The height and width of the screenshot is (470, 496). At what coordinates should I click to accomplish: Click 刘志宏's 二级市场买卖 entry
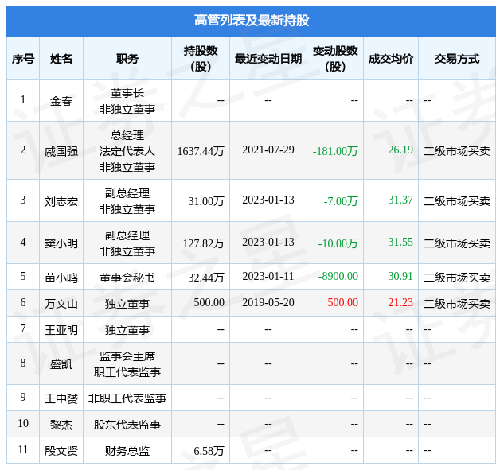click(457, 201)
